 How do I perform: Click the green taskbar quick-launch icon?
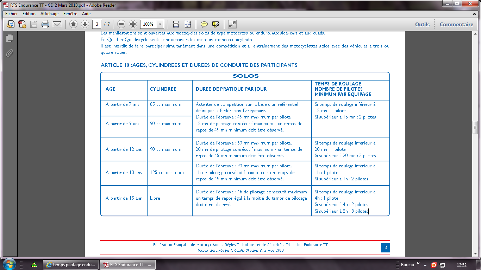coord(34,265)
